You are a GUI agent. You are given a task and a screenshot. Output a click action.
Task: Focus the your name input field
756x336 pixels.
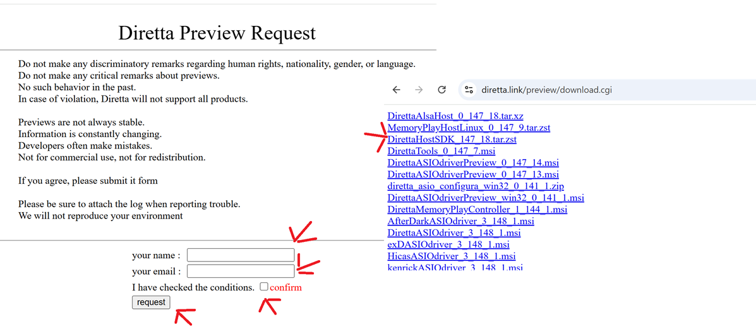tap(241, 255)
